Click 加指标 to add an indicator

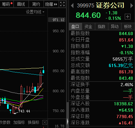pos(19,122)
